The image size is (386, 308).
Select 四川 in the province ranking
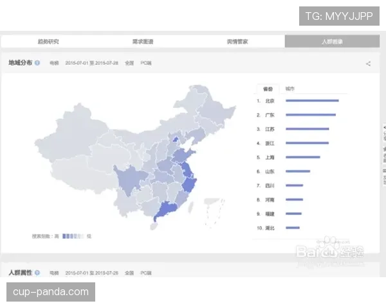(270, 185)
